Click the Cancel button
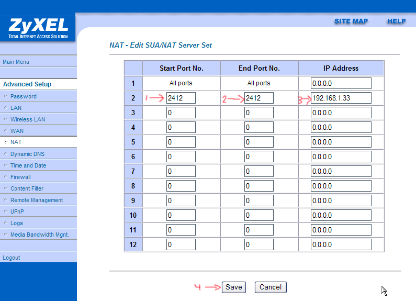The height and width of the screenshot is (301, 416). [x=271, y=287]
